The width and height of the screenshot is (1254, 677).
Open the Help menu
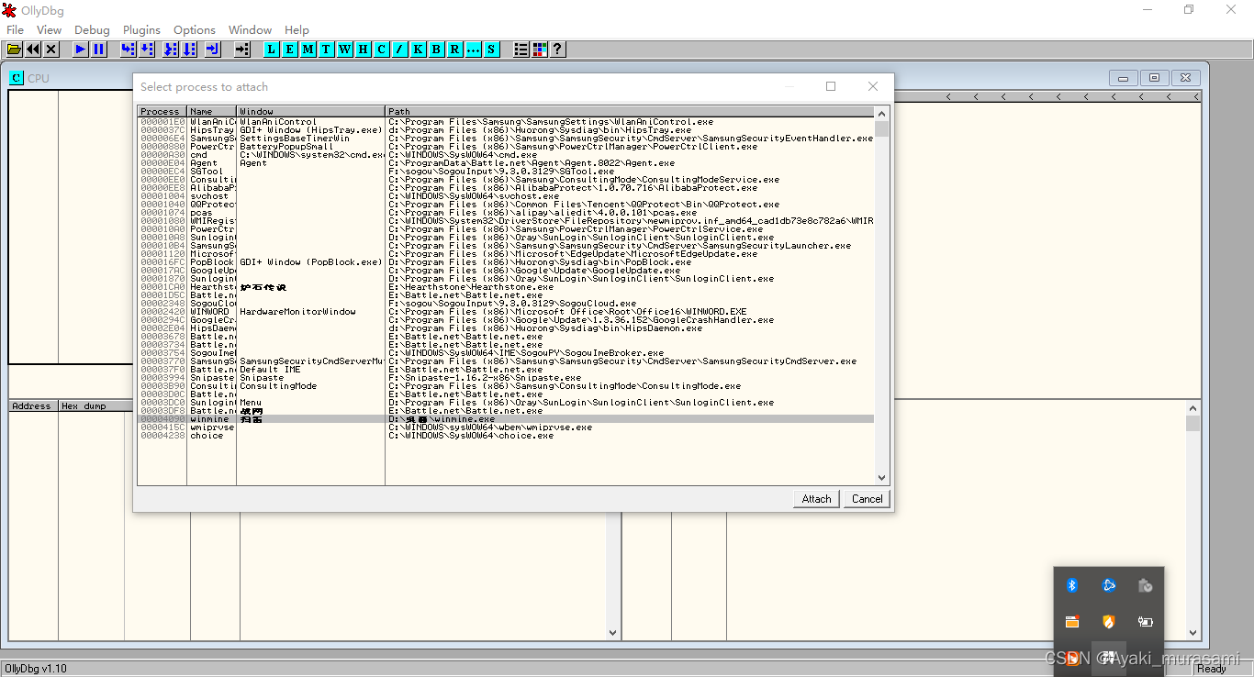click(297, 30)
